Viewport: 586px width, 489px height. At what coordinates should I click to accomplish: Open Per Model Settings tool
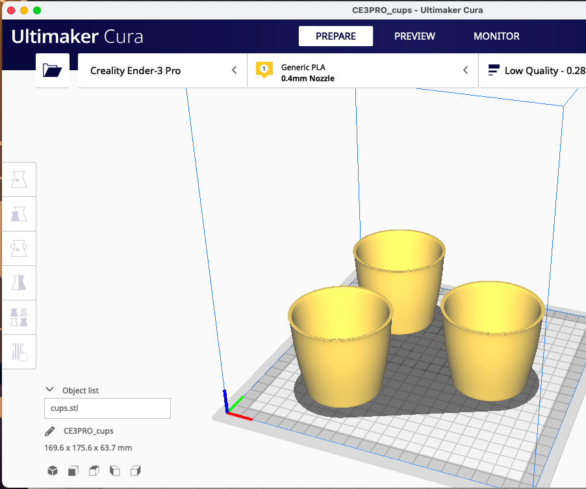point(19,317)
